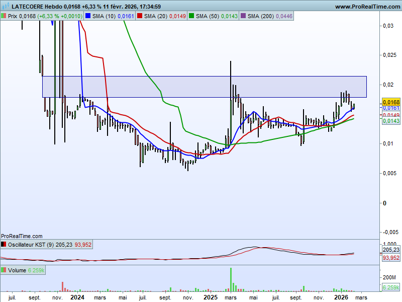The width and height of the screenshot is (402, 302).
Task: Select the blue resistance zone rectangle
Action: (x=205, y=87)
